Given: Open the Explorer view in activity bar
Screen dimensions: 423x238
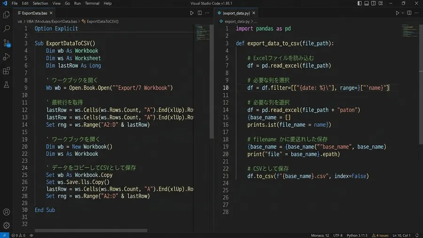Looking at the screenshot, I should point(7,15).
